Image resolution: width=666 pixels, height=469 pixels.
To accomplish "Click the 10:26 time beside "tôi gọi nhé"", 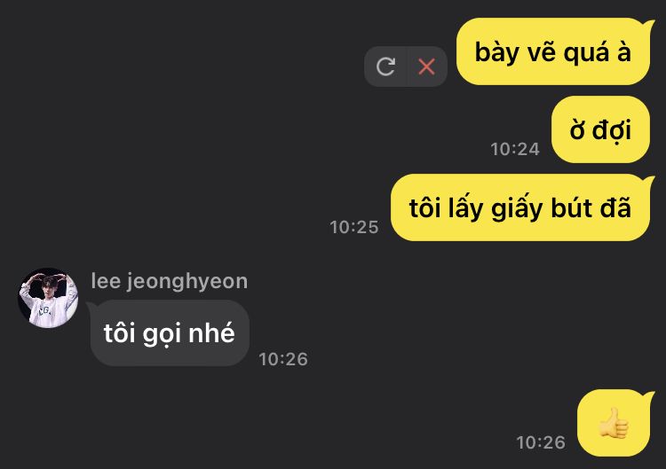I will point(283,359).
